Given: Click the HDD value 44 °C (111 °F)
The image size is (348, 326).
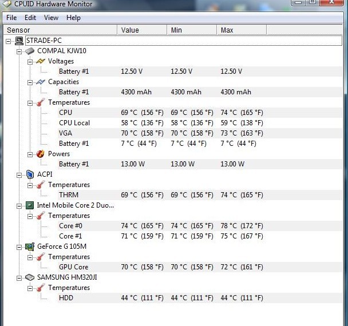Looking at the screenshot, I should point(143,297).
